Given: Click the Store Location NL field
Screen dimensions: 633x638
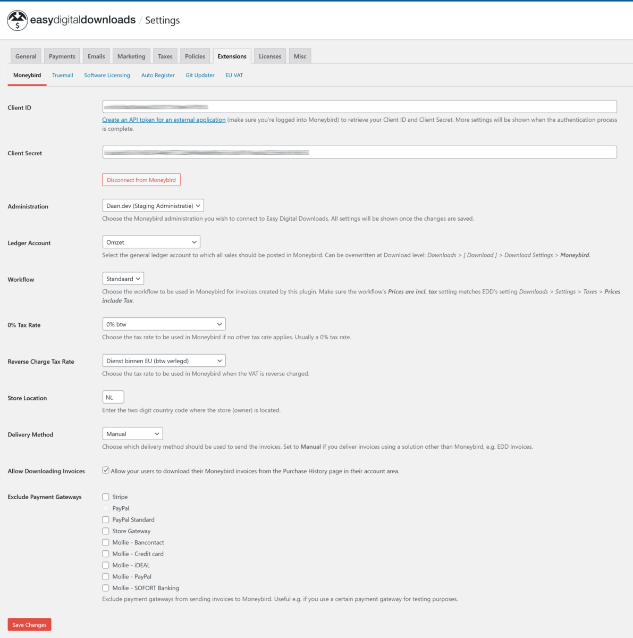Looking at the screenshot, I should pos(113,397).
